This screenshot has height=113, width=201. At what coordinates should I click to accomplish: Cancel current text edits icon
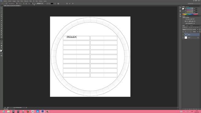67,3
